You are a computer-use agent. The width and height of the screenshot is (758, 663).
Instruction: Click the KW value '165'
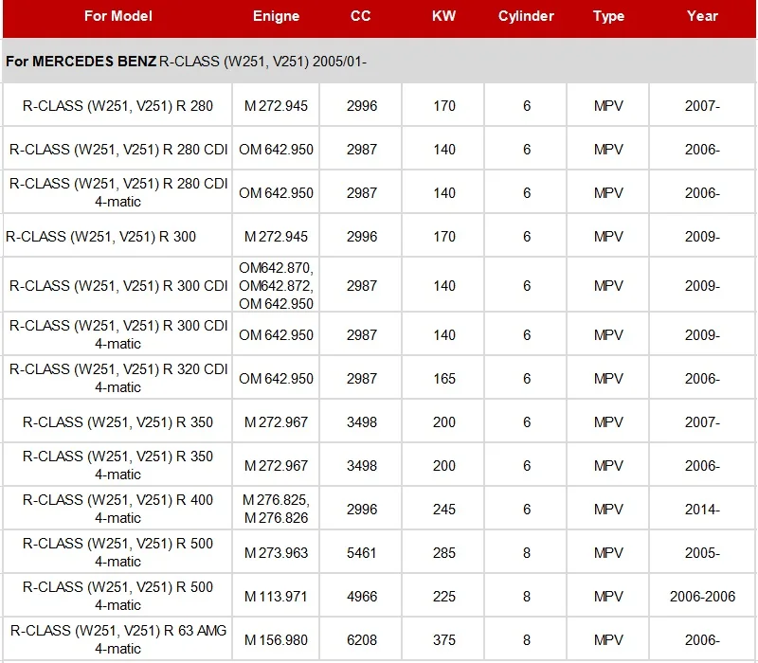point(444,378)
